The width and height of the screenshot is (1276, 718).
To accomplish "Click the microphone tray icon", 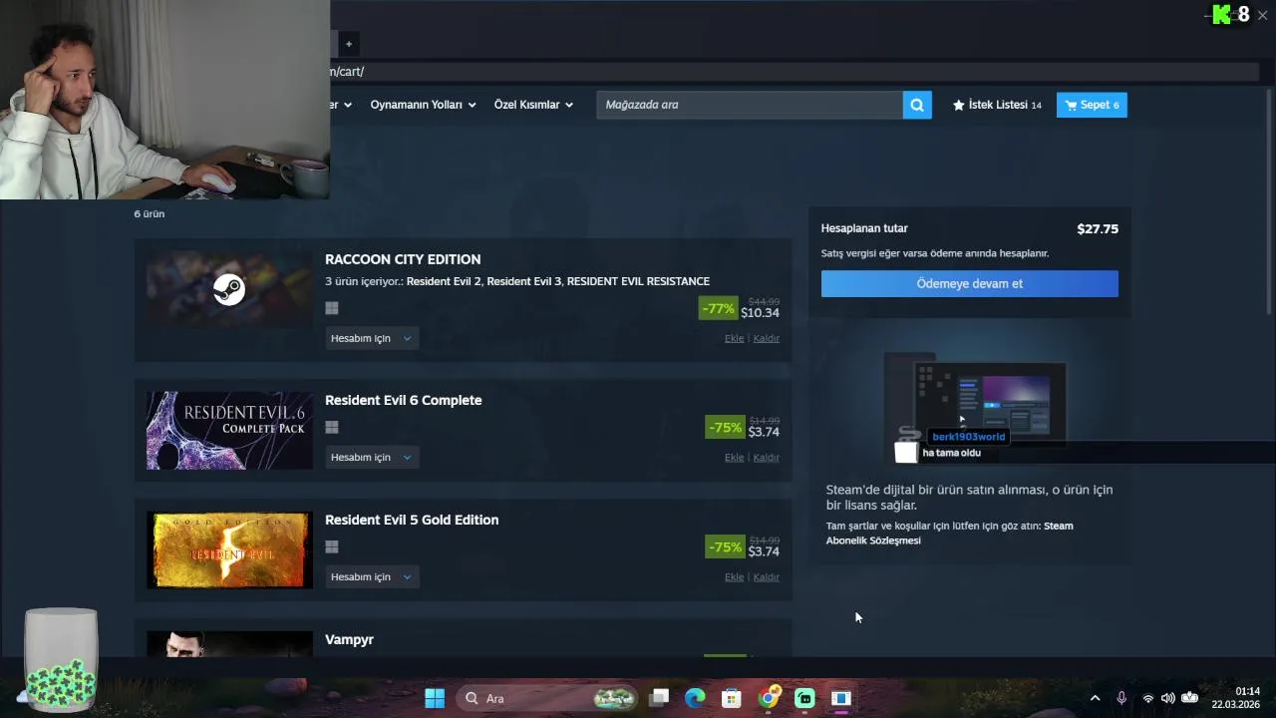I will pyautogui.click(x=1121, y=698).
